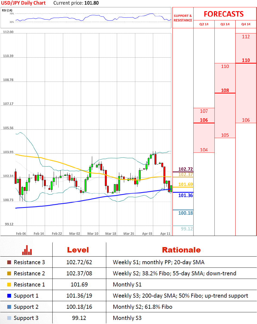Screen dimensions: 257x324
Task: Click the USD/JPY Daily Chart title
Action: (x=23, y=3)
